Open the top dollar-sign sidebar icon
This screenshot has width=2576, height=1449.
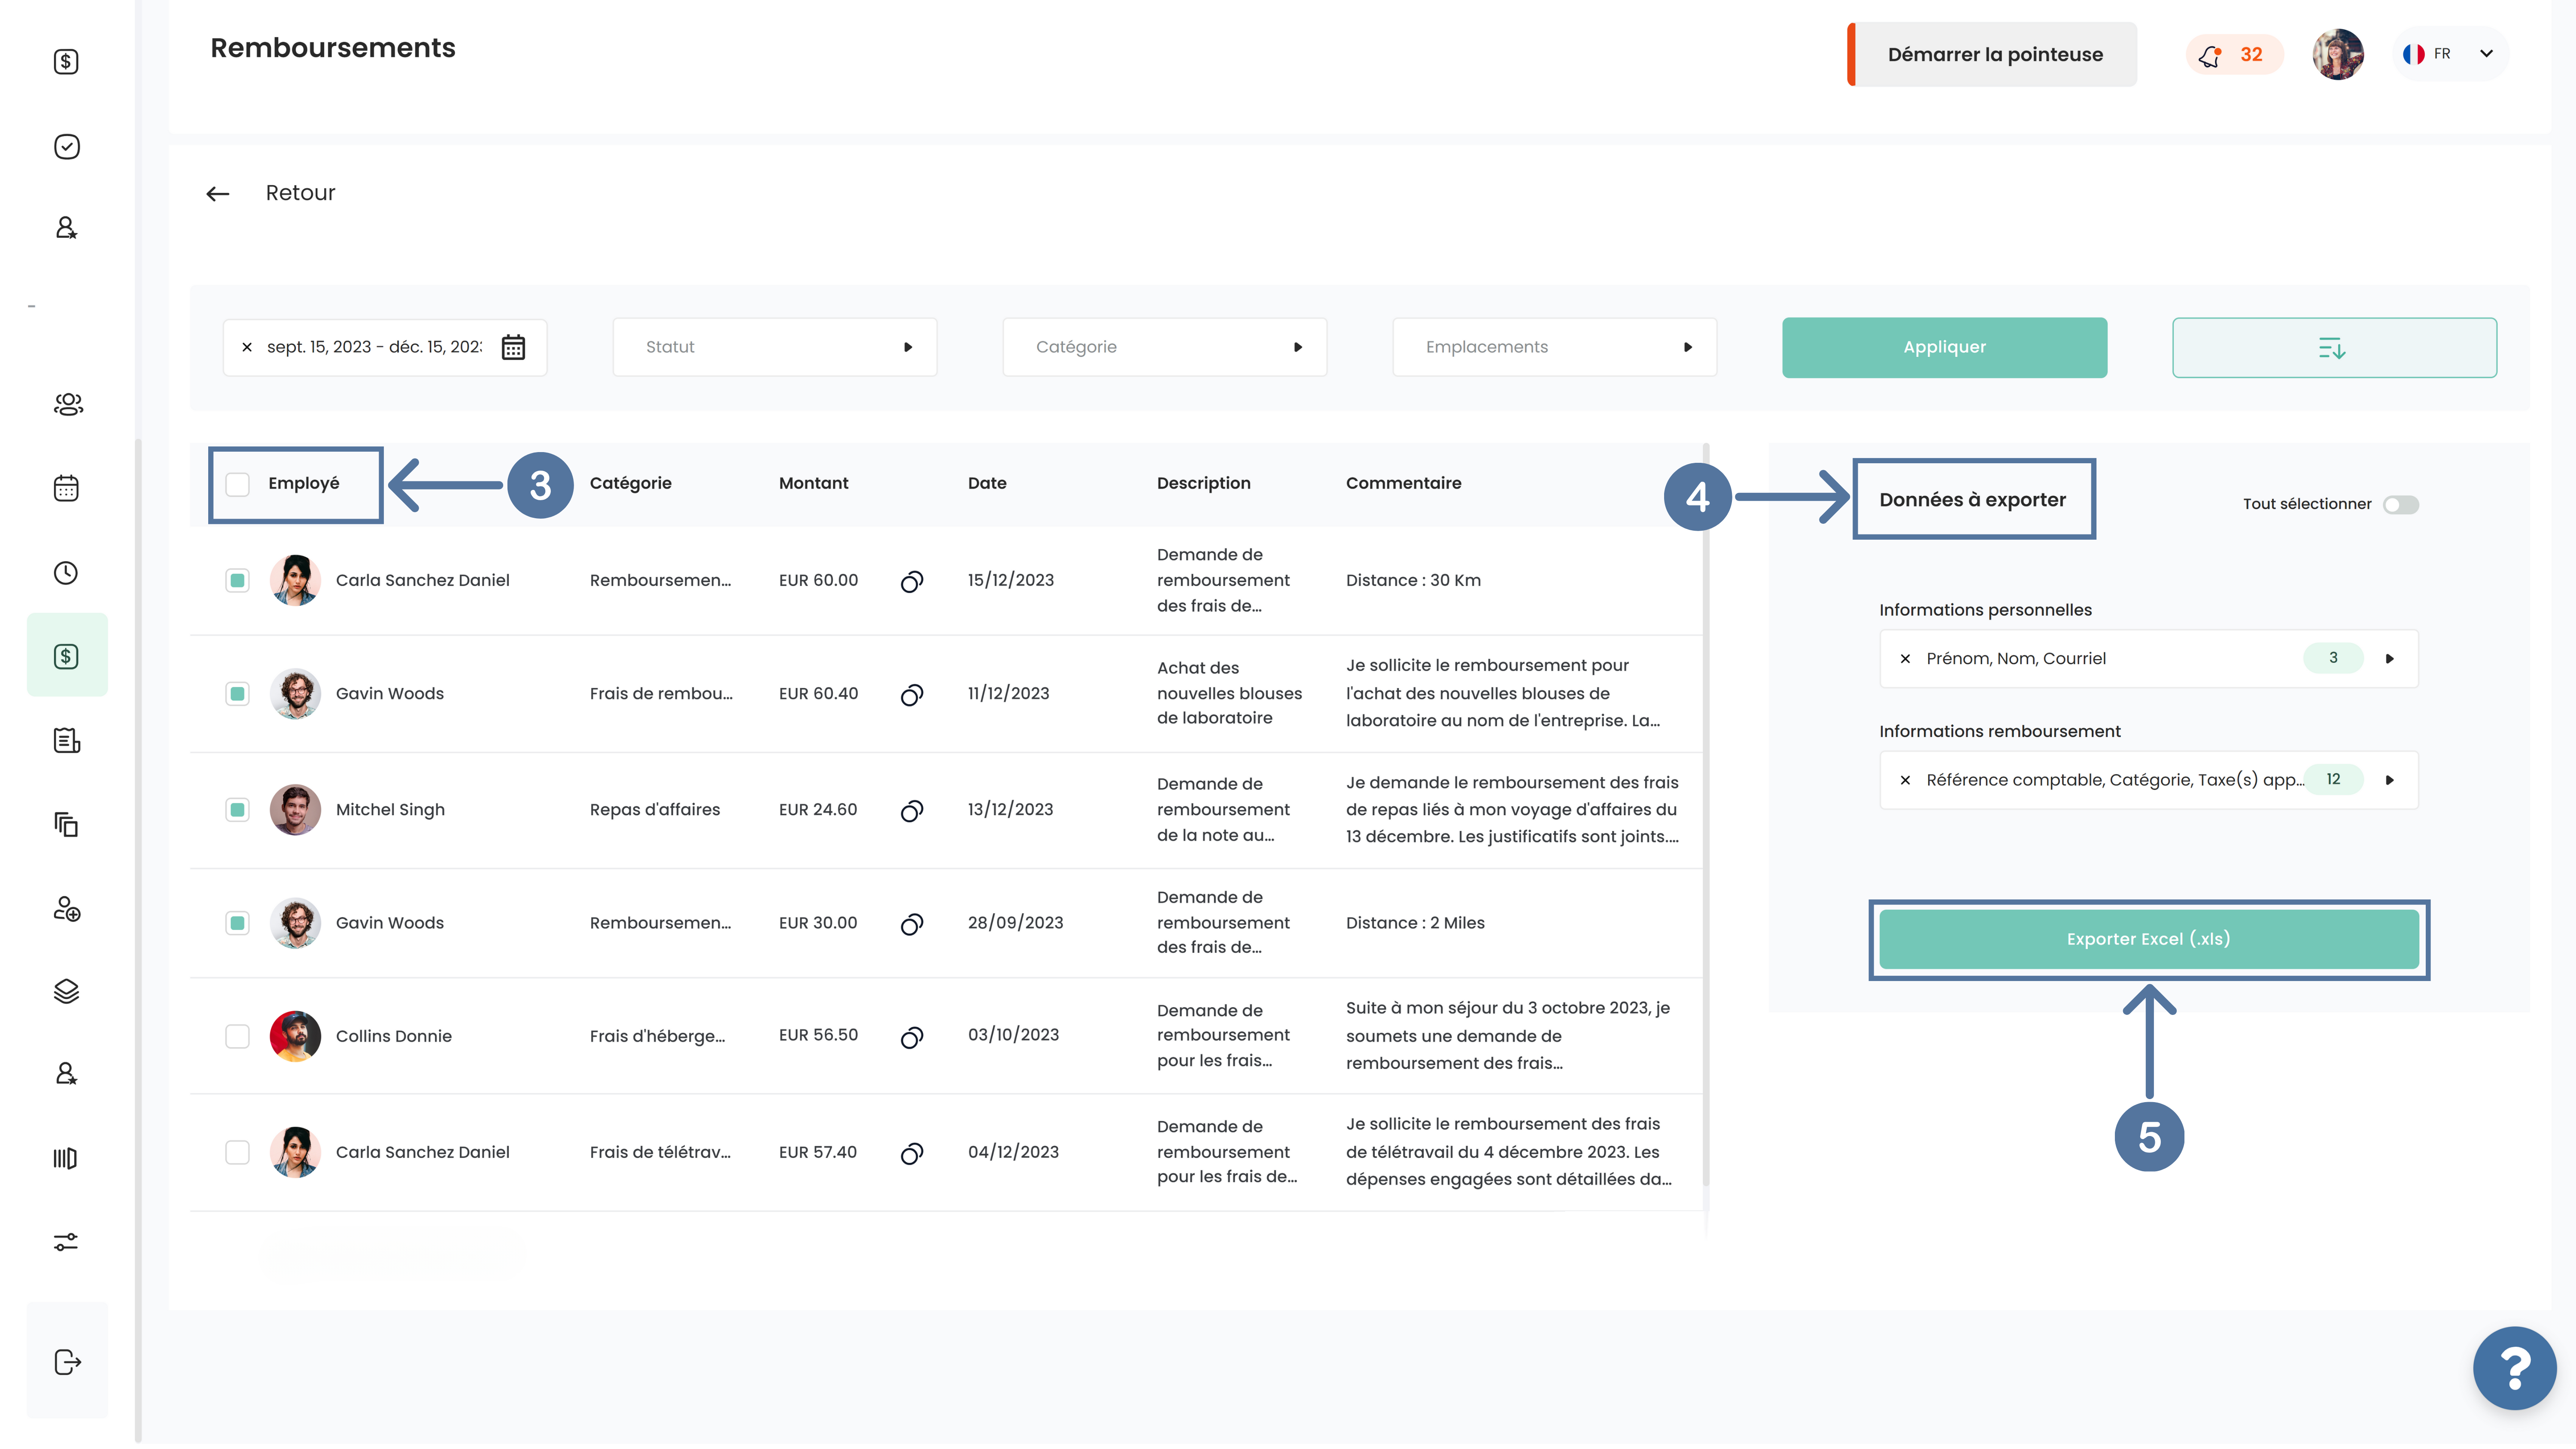66,62
